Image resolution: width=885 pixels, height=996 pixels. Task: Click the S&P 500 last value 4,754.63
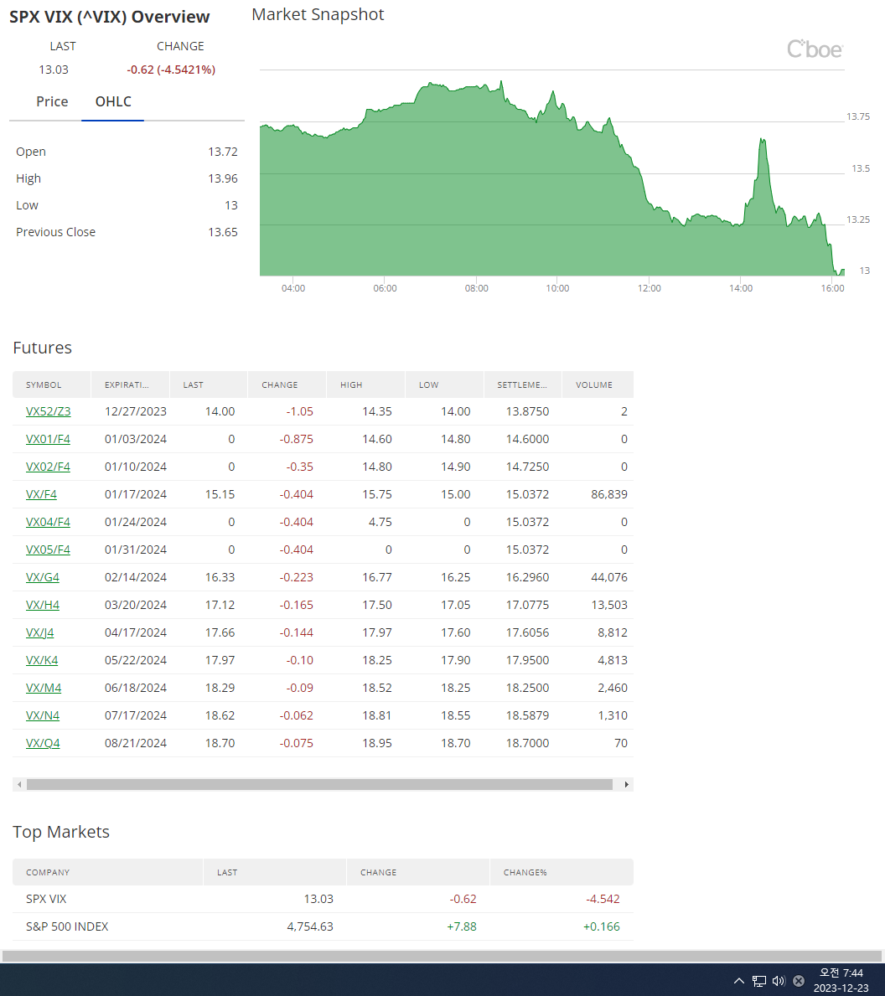click(310, 926)
